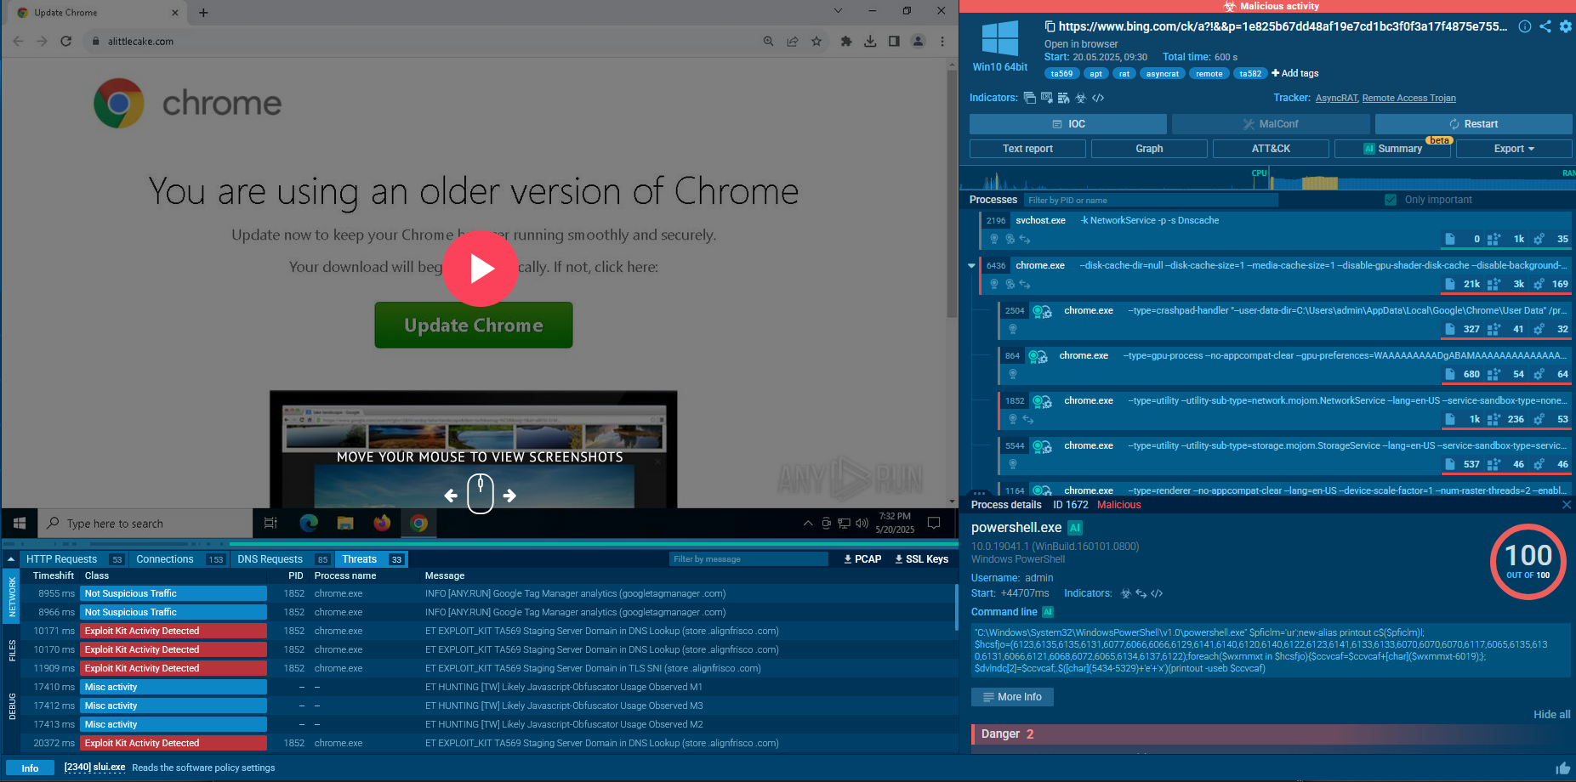Click the AI badge next to Command line
Image resolution: width=1576 pixels, height=782 pixels.
pos(1048,612)
